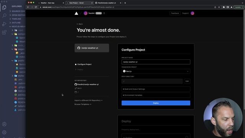The width and height of the screenshot is (245, 138).
Task: Expand Environment Variables section
Action: [x=156, y=95]
